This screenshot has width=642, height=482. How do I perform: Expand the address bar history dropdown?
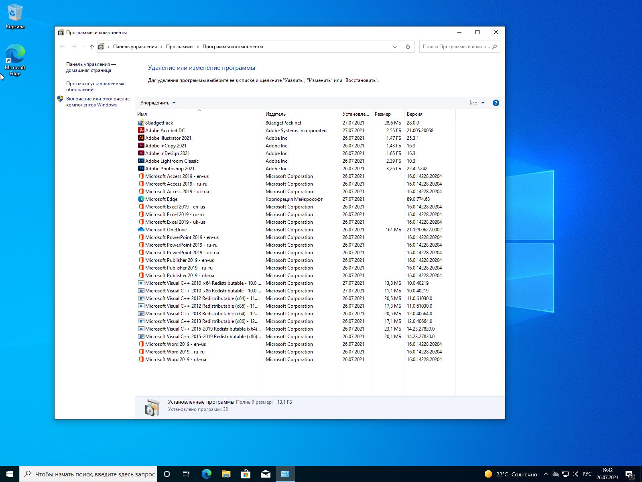[x=394, y=47]
